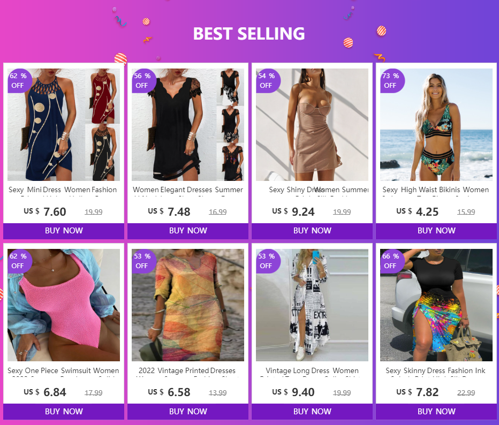Click the 56% OFF badge on Elegant Dresses
The height and width of the screenshot is (425, 499).
(143, 80)
